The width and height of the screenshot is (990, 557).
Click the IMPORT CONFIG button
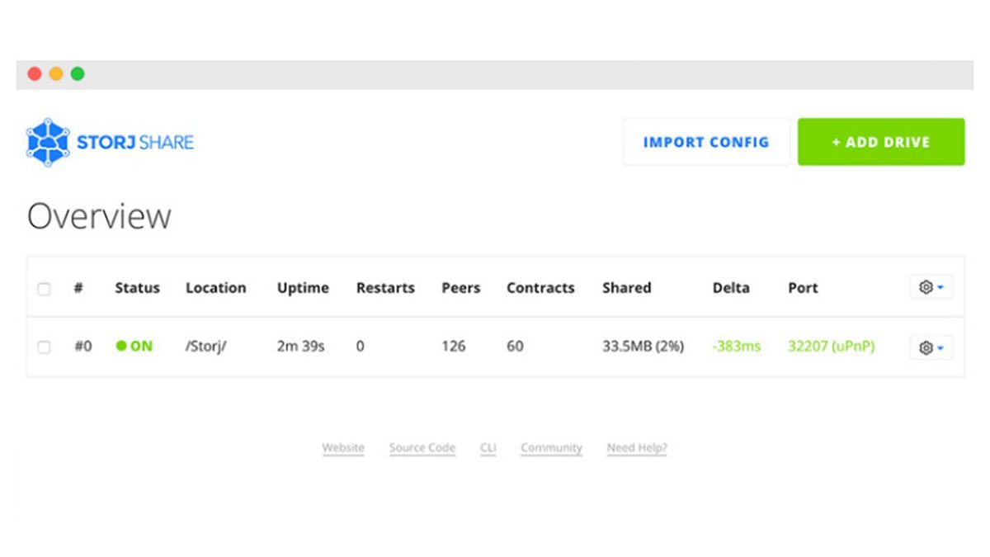click(706, 141)
